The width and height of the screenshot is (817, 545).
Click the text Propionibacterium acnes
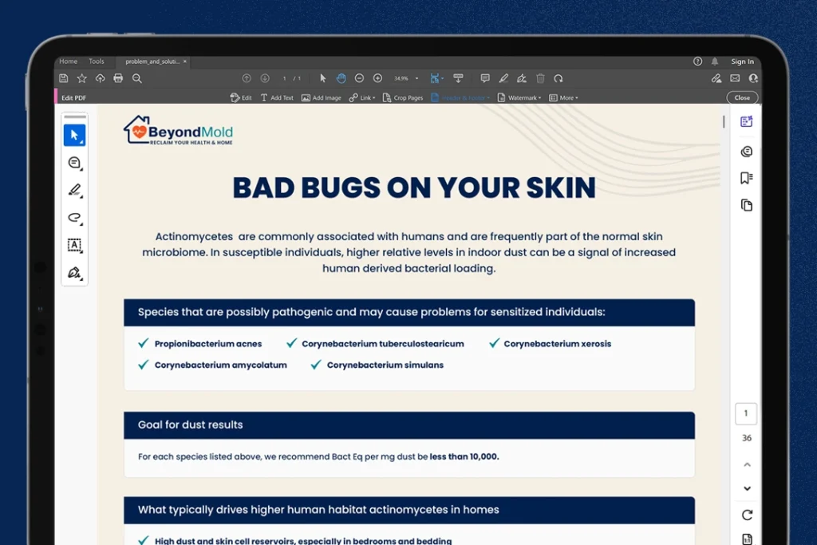pyautogui.click(x=208, y=344)
